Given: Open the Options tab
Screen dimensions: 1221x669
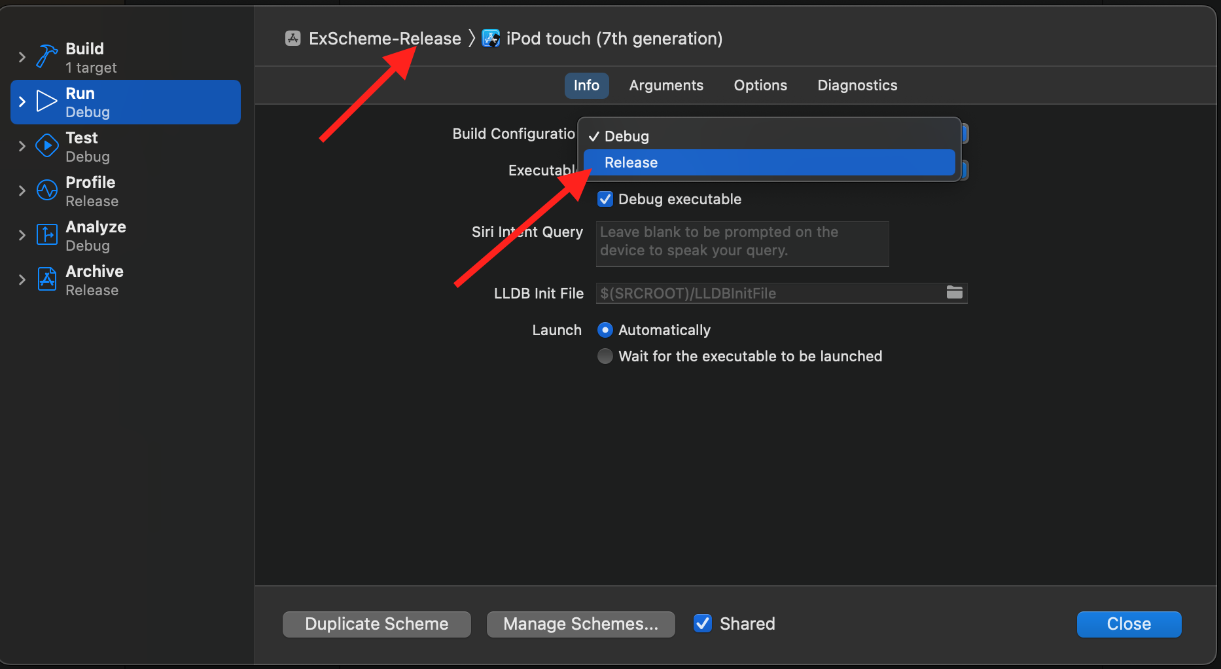Looking at the screenshot, I should pos(760,86).
